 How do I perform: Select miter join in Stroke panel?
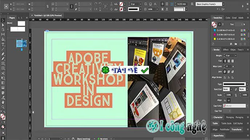click(x=225, y=72)
